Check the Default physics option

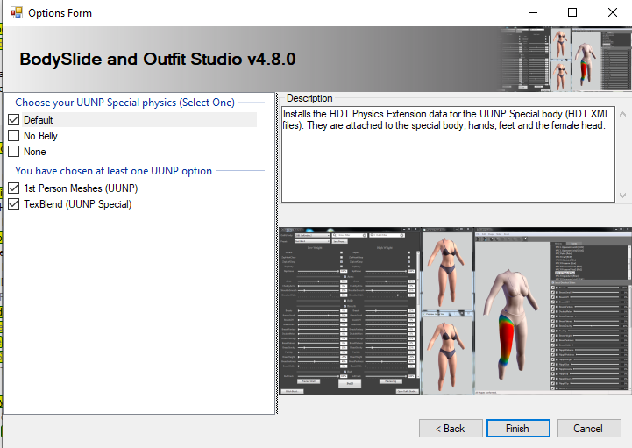point(14,120)
